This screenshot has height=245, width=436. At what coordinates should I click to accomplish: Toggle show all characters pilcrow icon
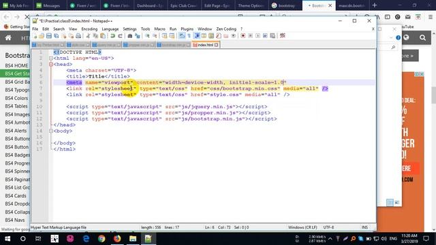coord(189,35)
